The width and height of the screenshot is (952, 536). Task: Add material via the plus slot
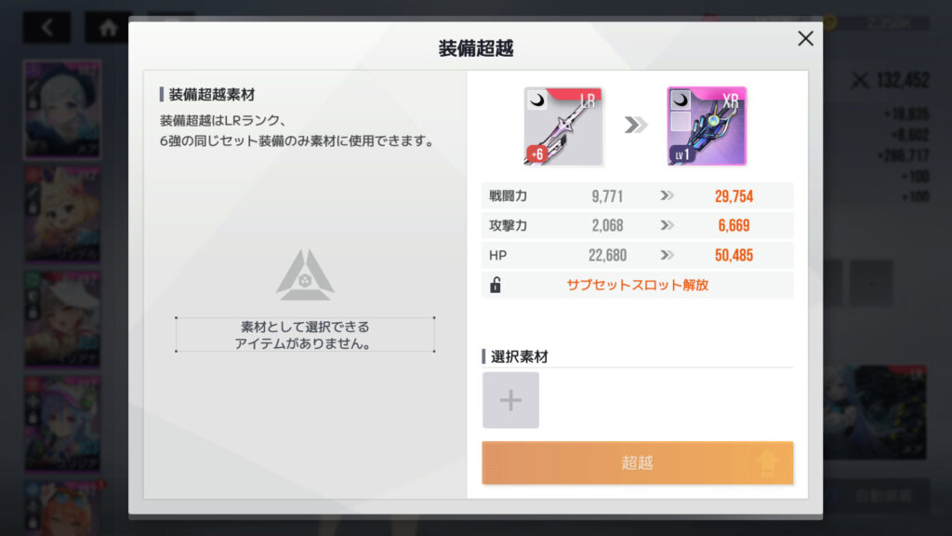(510, 400)
